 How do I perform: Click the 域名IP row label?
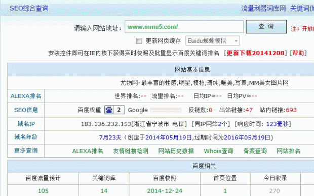pyautogui.click(x=26, y=124)
